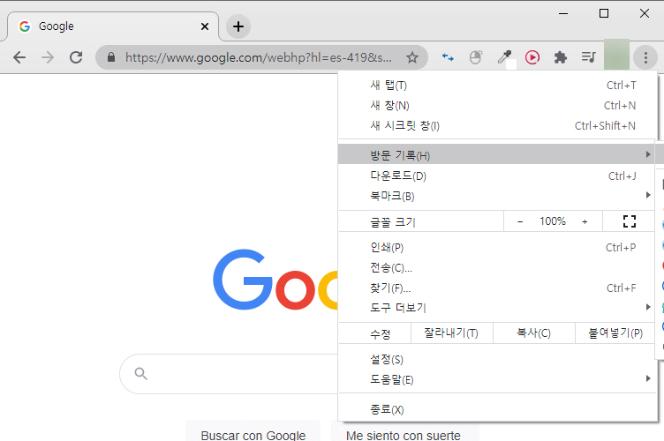Close the Google tab

tap(205, 26)
